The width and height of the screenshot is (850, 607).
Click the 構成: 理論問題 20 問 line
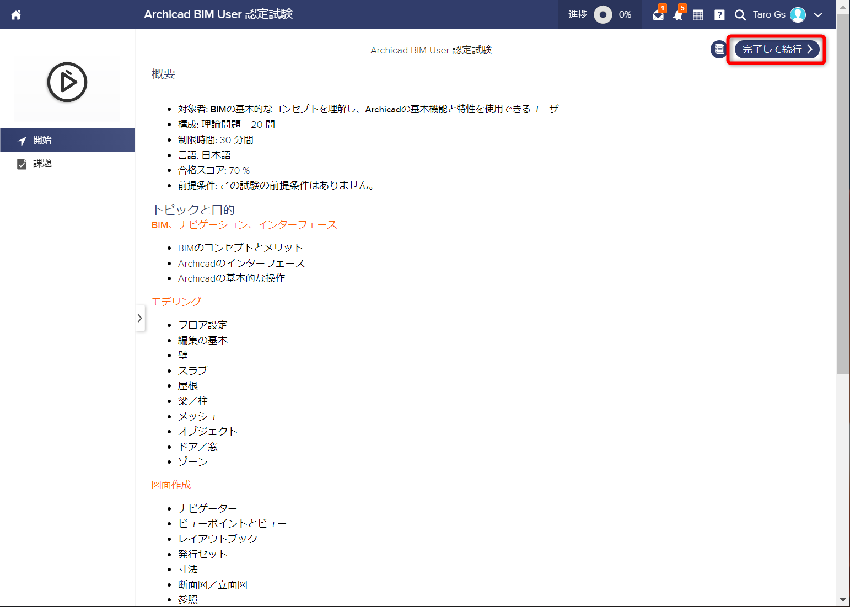(x=227, y=125)
